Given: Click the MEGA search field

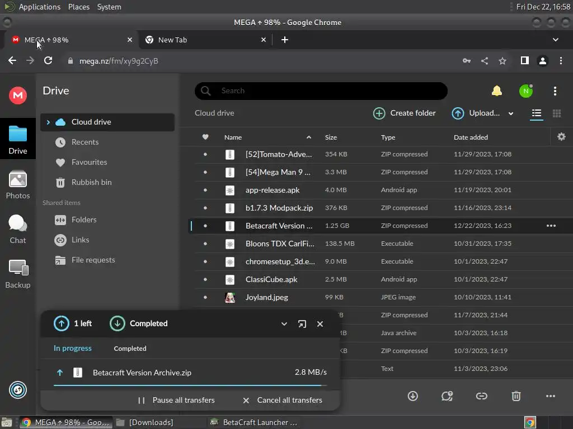Looking at the screenshot, I should click(321, 91).
